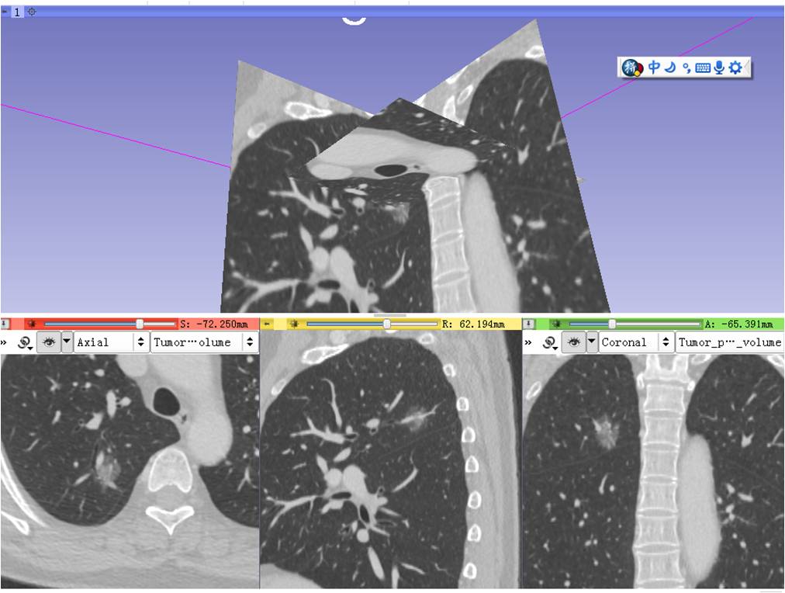Click the pin icon on the yellow slice bar
785x593 pixels.
point(266,324)
